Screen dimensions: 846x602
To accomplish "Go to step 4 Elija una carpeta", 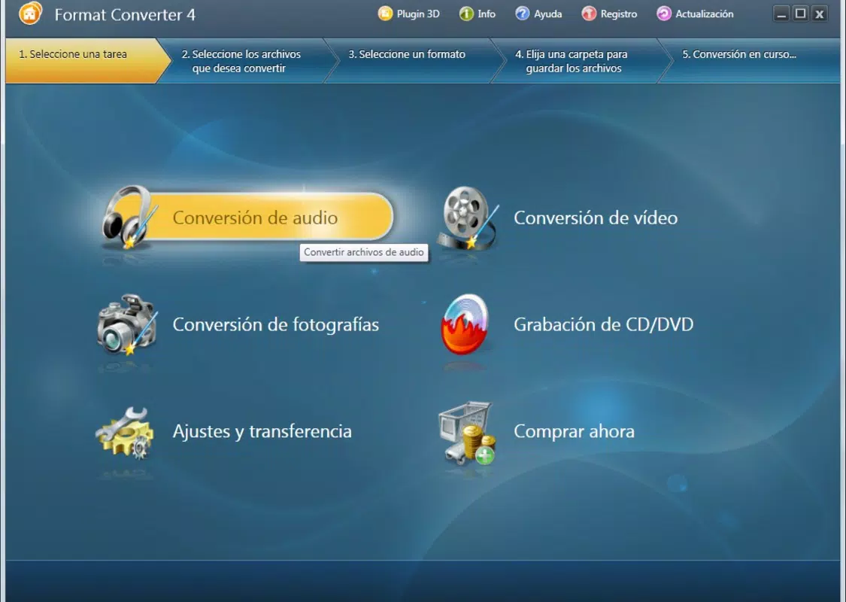I will click(x=580, y=60).
